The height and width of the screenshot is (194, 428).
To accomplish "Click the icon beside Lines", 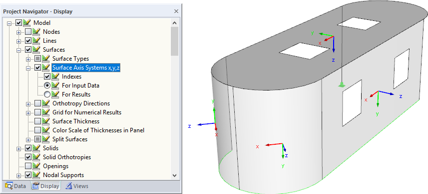I will (x=36, y=41).
